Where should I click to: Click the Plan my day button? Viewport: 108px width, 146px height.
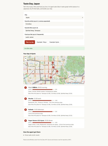pos(30,42)
